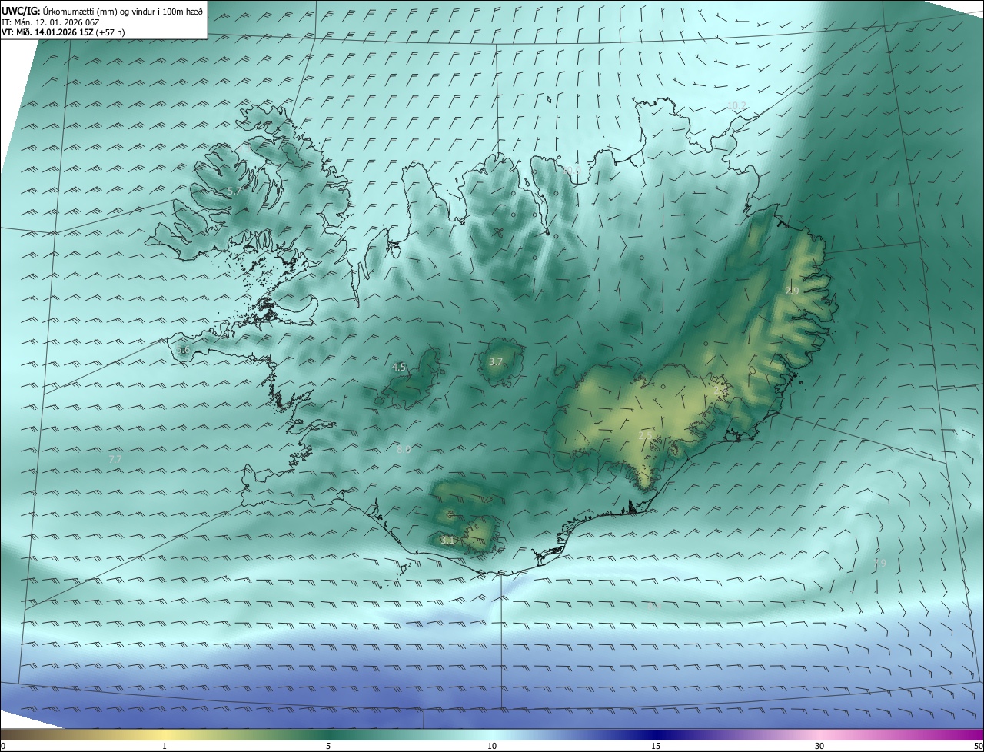Click the 7.9 value over the southeast ocean

(880, 564)
